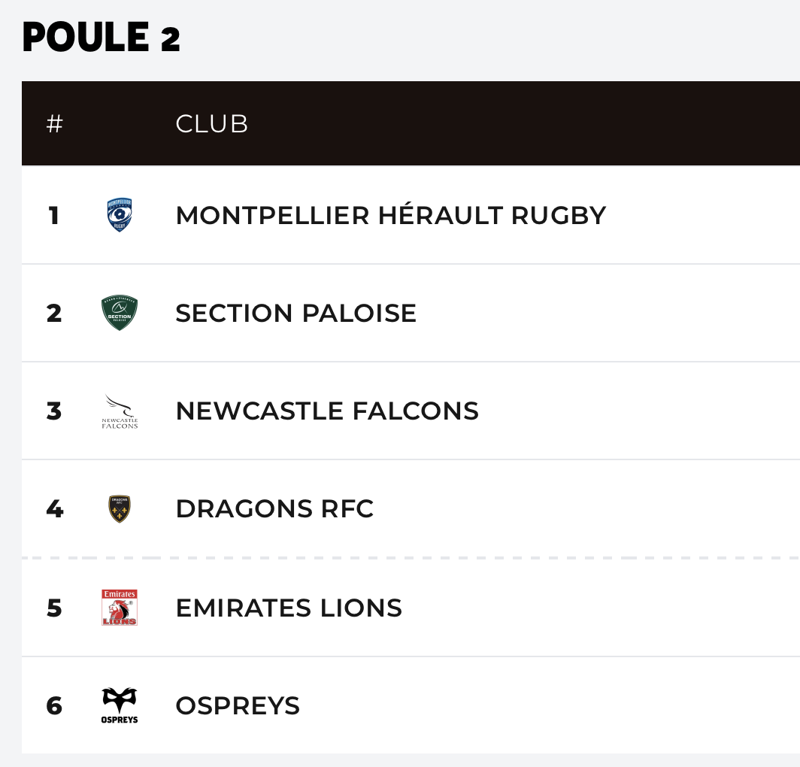Click the CLUB column header
800x767 pixels.
pyautogui.click(x=211, y=124)
